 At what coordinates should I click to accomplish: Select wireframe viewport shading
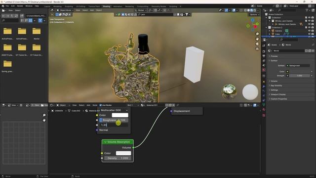[x=245, y=10]
